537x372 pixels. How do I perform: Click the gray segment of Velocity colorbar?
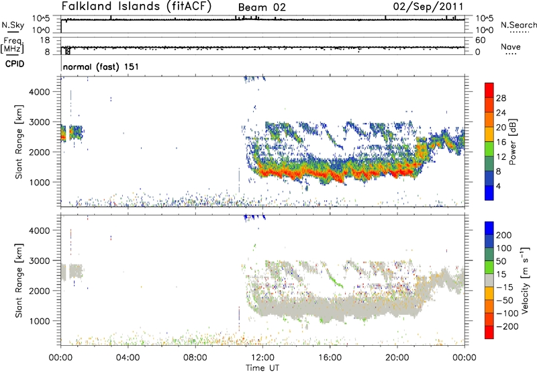pyautogui.click(x=489, y=280)
